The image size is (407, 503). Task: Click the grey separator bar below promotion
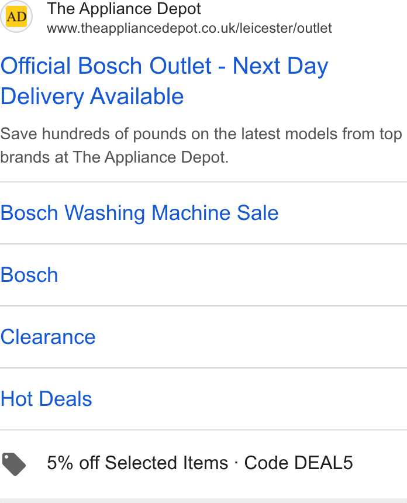click(203, 501)
